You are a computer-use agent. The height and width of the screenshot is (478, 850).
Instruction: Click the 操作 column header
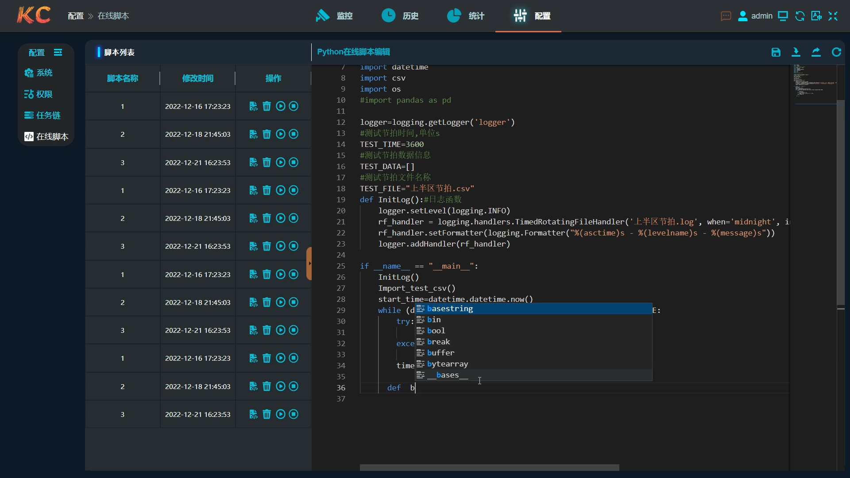[273, 78]
